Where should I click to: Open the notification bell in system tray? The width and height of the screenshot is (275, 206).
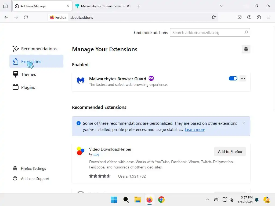tap(257, 200)
